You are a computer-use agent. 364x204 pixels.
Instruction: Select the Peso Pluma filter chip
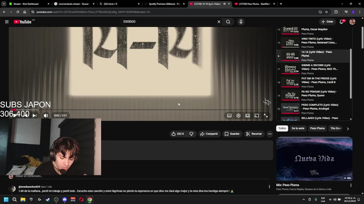pos(317,128)
